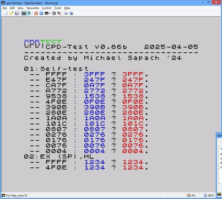Click the Save floppy disk icon
Viewport: 222px width, 199px height.
pyautogui.click(x=17, y=13)
